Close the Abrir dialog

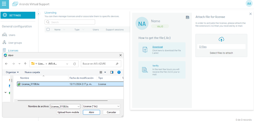tap(120, 55)
